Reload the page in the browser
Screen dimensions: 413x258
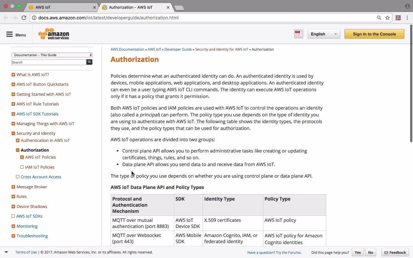tap(24, 18)
